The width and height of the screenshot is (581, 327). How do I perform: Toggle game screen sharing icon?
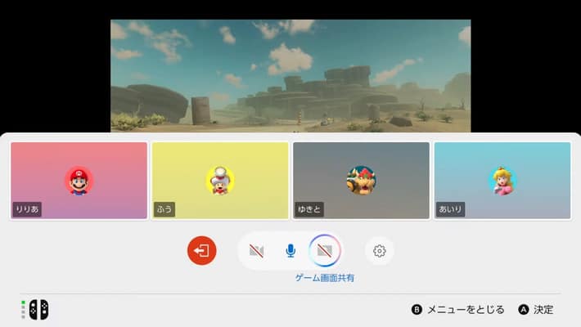[x=325, y=250]
